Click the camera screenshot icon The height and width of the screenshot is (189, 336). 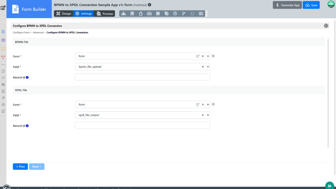click(201, 14)
